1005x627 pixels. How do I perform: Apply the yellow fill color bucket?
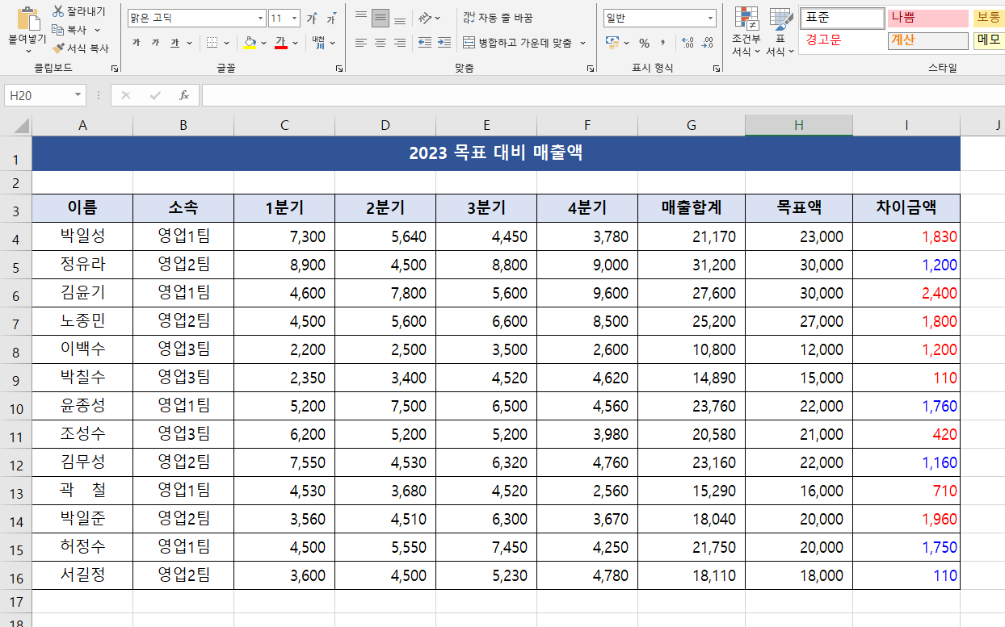coord(250,43)
